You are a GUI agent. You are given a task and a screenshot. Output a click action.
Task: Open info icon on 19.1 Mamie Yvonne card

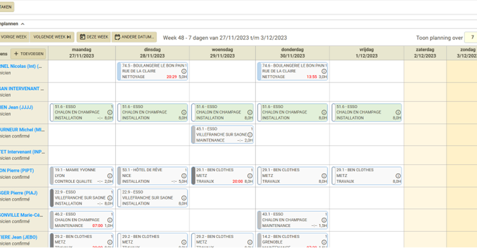[x=110, y=176]
